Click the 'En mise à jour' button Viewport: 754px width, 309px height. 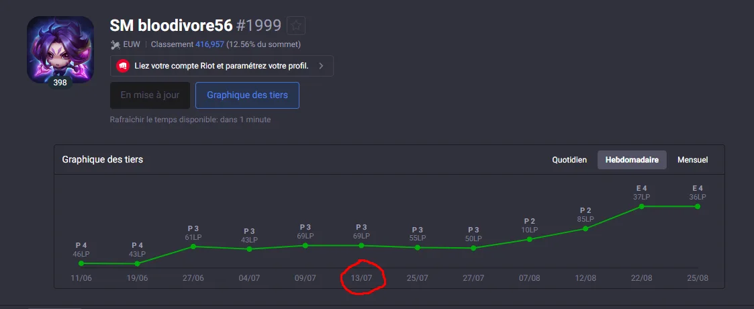(x=150, y=95)
